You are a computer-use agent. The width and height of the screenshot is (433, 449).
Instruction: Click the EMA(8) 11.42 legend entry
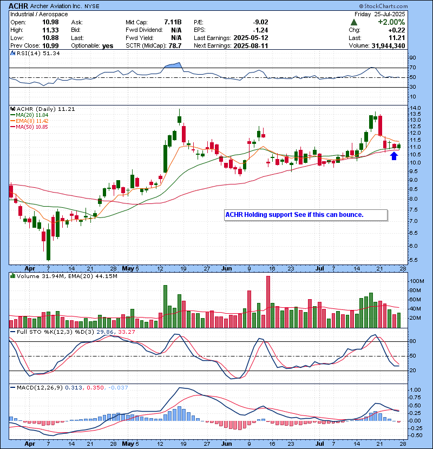[29, 121]
